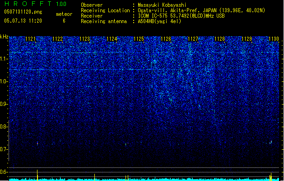Click the 'Observer' field label
284x181 pixels.
click(x=92, y=5)
